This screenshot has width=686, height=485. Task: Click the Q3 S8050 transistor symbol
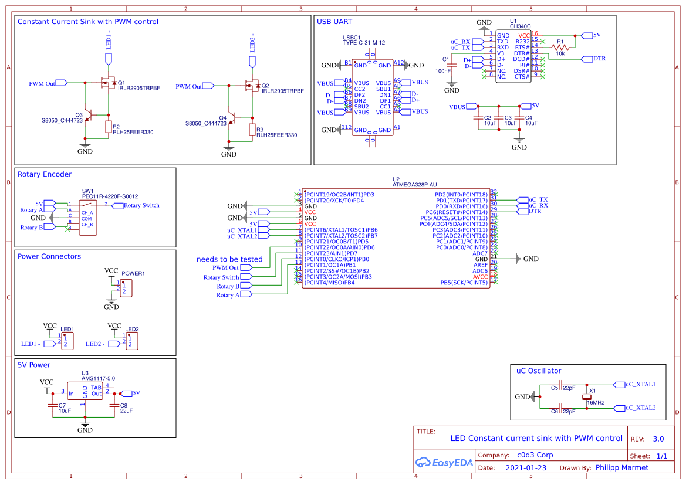[89, 116]
